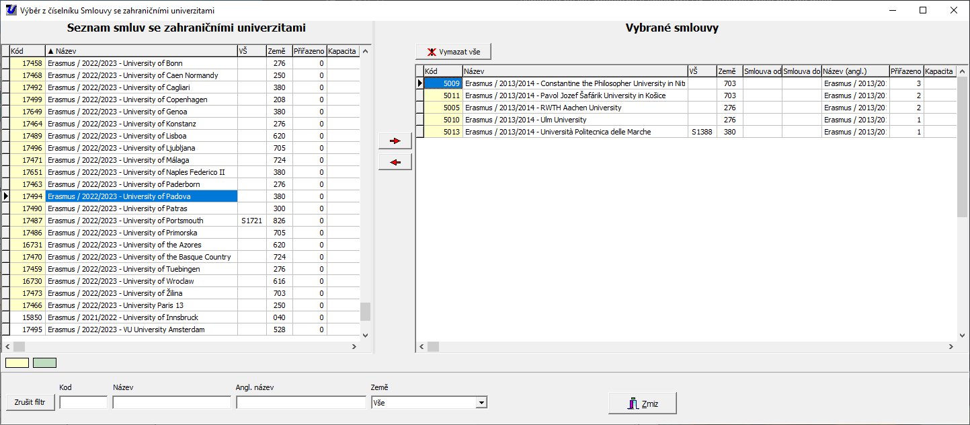Sort left list by Kód column header
970x425 pixels.
[x=27, y=51]
